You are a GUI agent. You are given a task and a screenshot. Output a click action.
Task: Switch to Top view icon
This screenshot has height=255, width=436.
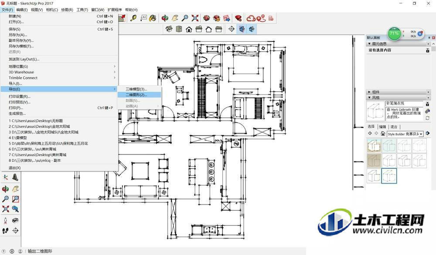pyautogui.click(x=179, y=29)
